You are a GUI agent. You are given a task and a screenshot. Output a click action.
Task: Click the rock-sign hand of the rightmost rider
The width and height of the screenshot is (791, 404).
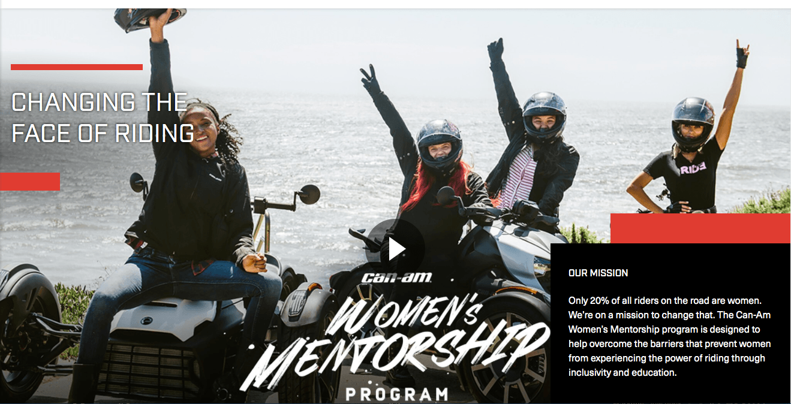pyautogui.click(x=742, y=54)
